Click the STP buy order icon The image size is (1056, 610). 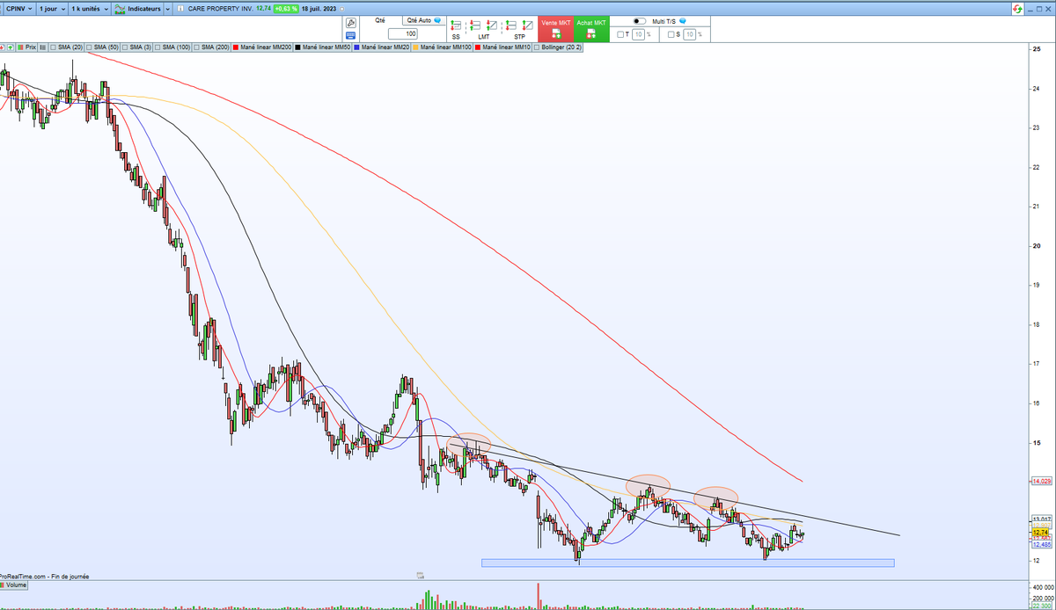530,25
